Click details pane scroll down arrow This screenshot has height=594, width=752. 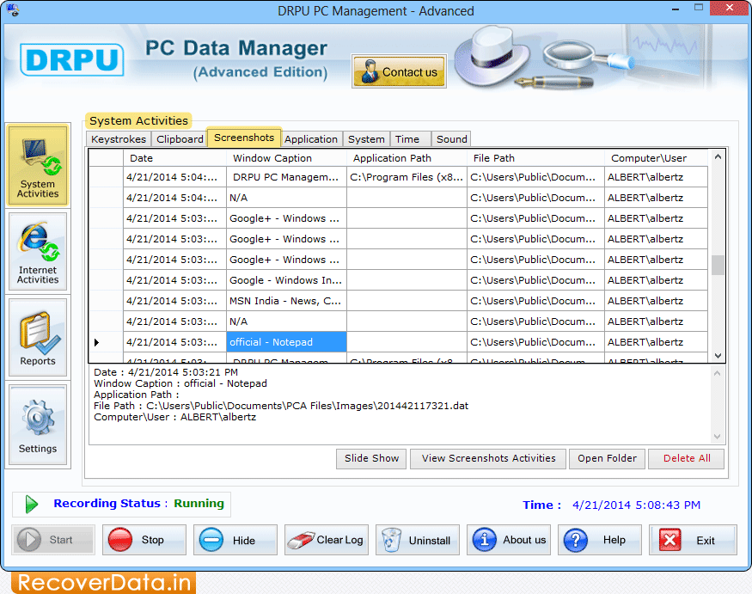[718, 437]
